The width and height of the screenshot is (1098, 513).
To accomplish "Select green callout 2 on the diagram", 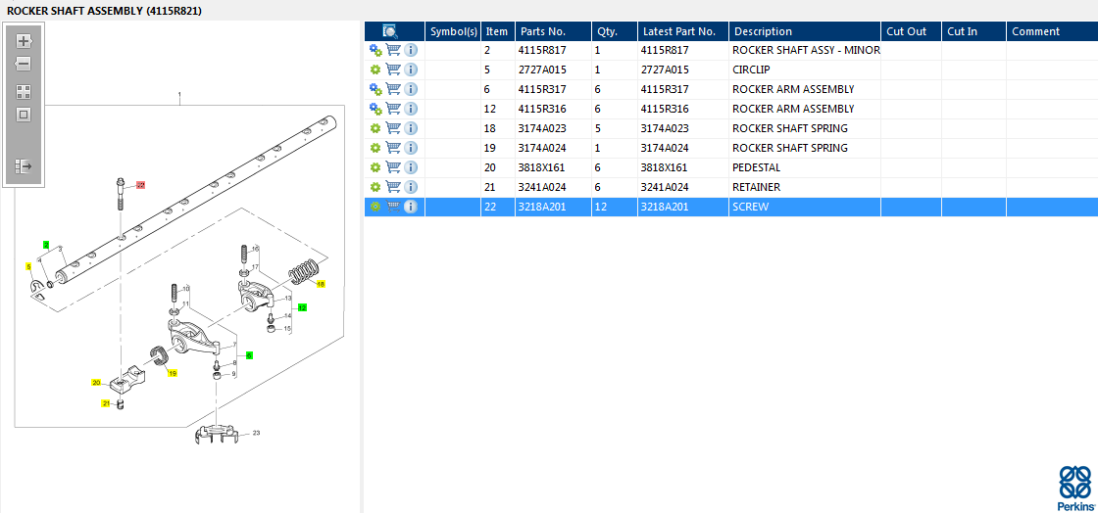I will tap(46, 245).
